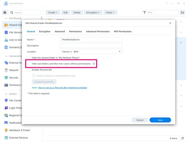Switch to the NFS Permissions tab
Viewport: 189px width, 143px height.
[122, 32]
